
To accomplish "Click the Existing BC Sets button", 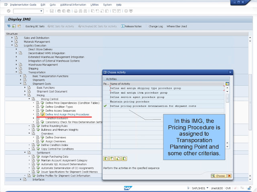I will tap(35, 26).
